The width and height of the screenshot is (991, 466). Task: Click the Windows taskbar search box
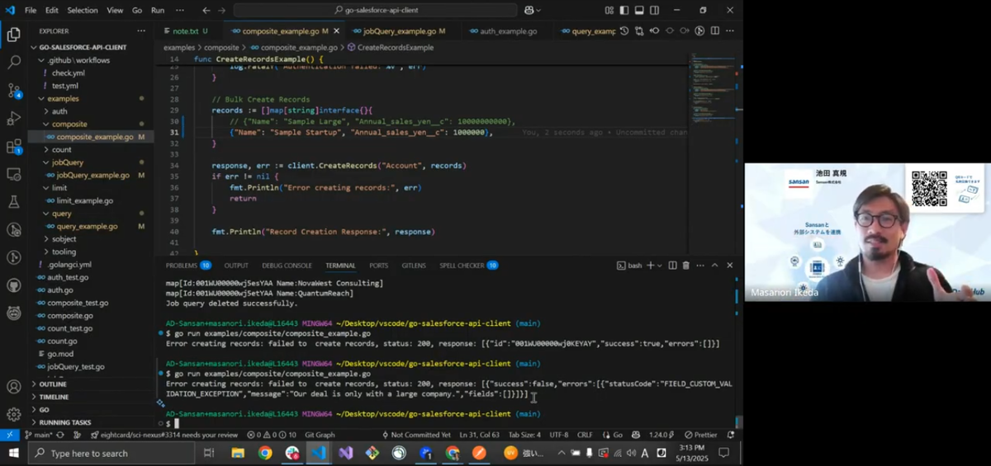click(x=111, y=453)
